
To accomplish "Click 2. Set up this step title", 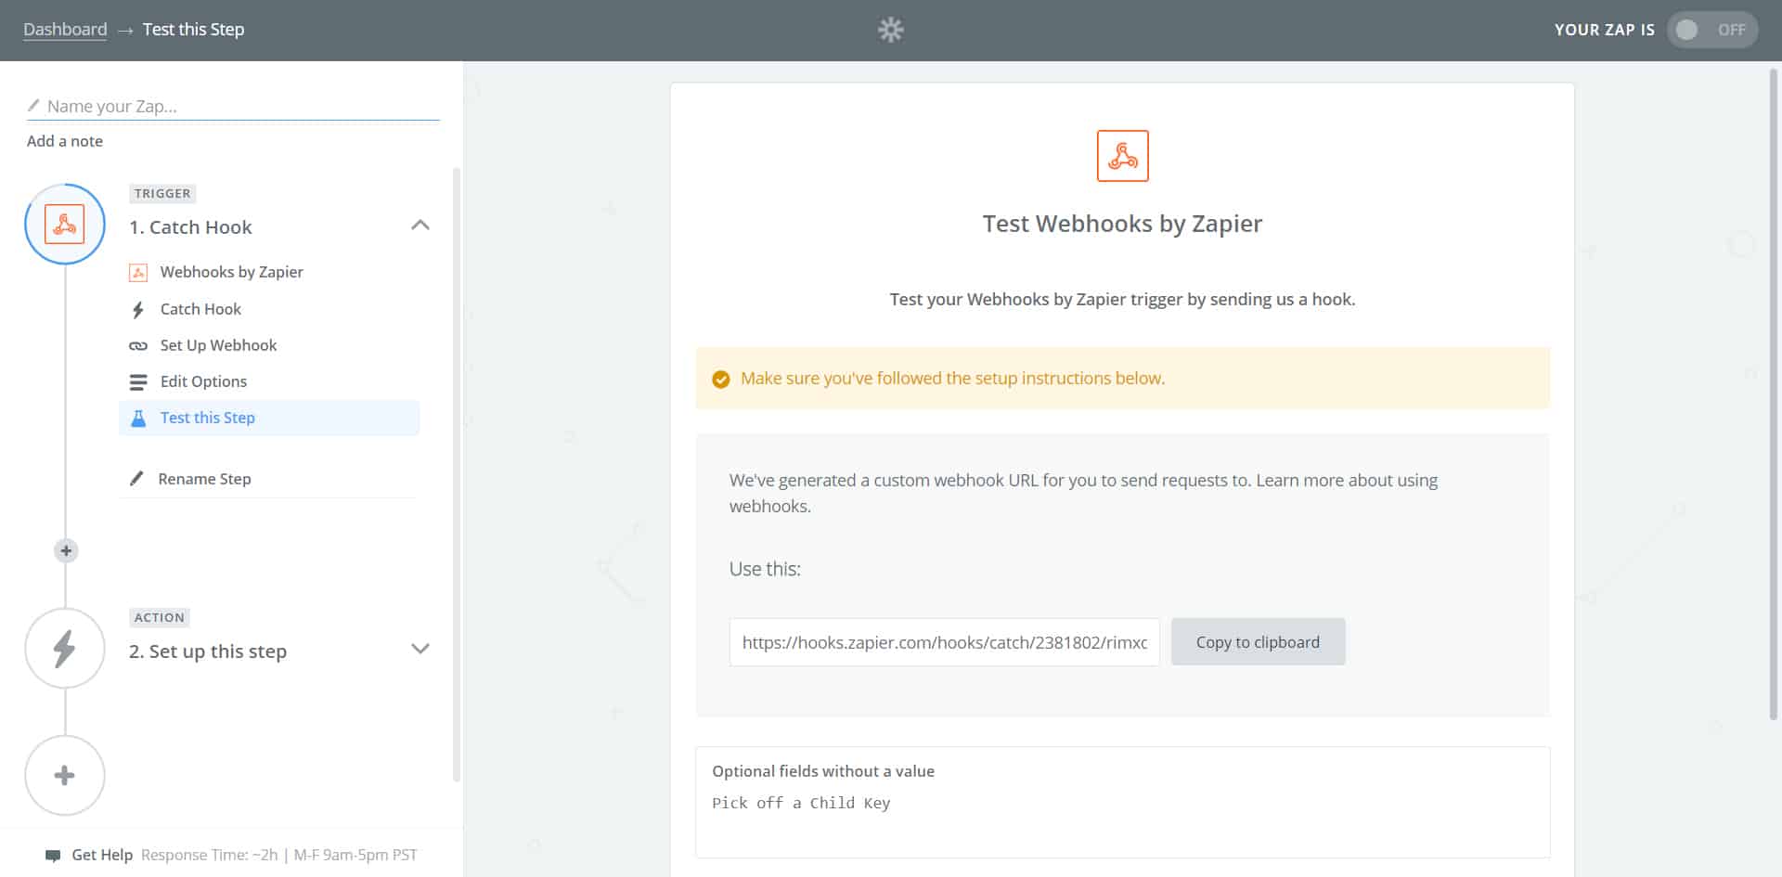I will [208, 651].
